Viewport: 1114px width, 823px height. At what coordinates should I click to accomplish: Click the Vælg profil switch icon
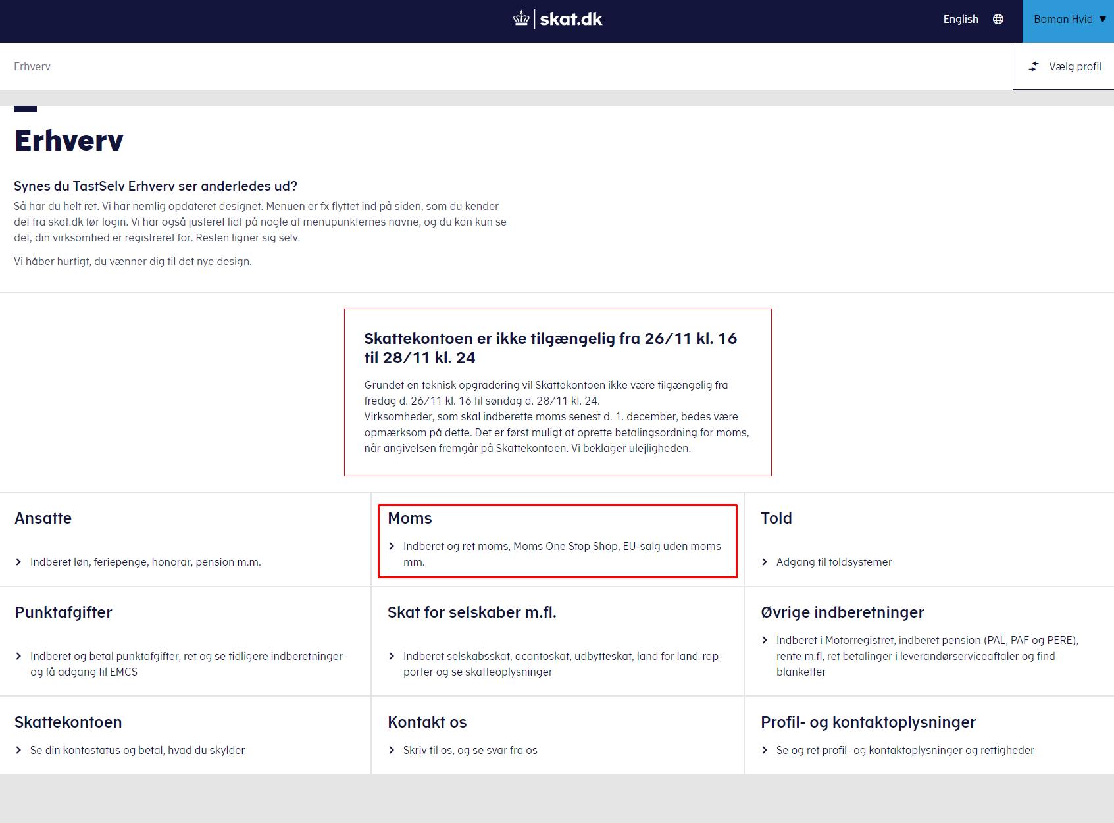1034,66
